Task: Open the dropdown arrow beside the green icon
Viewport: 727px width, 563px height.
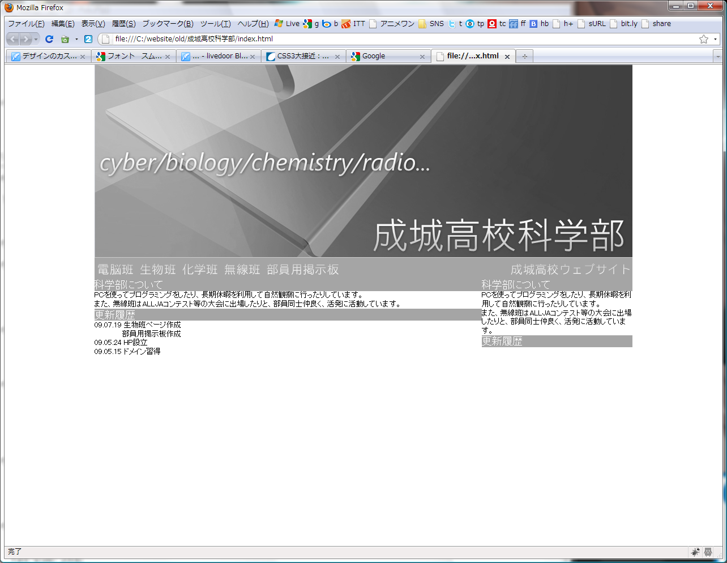Action: (x=76, y=39)
